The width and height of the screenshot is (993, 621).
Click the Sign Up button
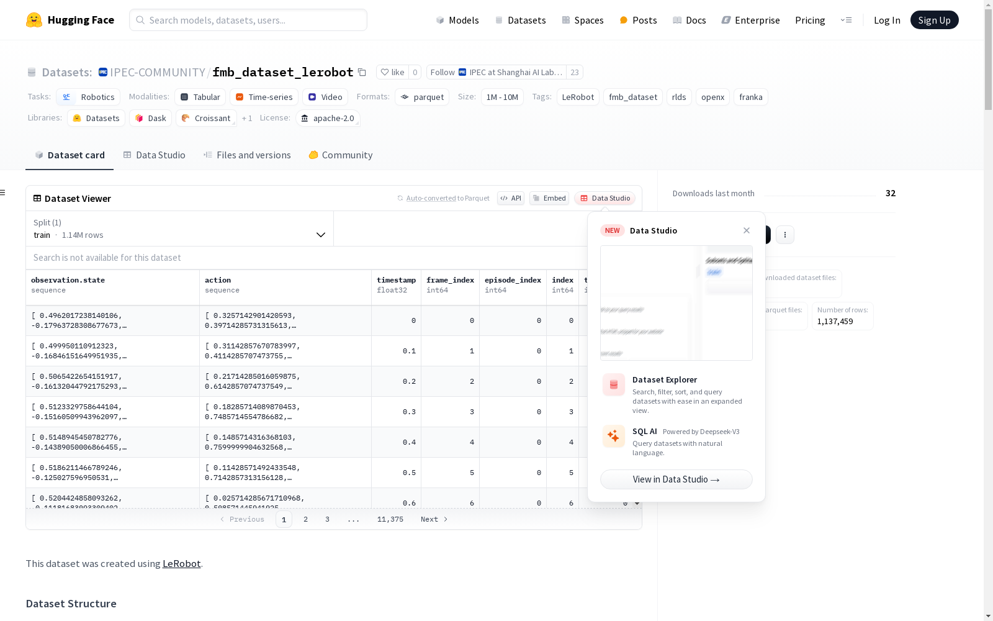(x=934, y=20)
